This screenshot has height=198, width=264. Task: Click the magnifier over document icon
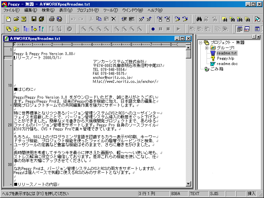(257, 19)
